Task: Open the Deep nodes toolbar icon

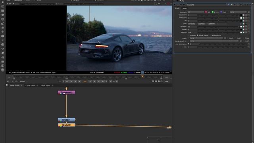Action: (3, 44)
